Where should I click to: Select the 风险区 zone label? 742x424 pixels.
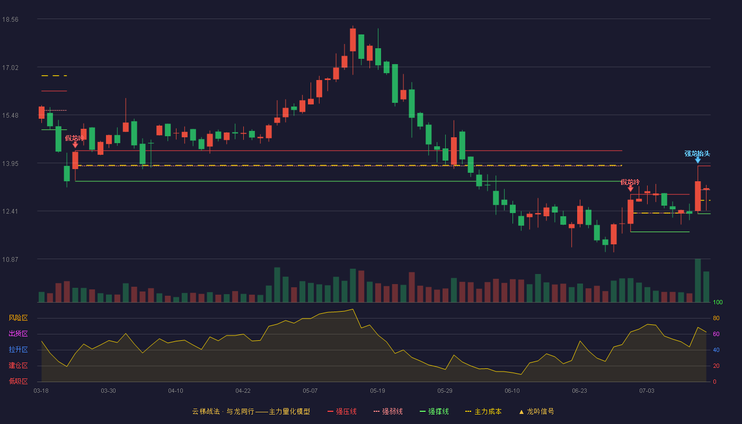(x=18, y=318)
